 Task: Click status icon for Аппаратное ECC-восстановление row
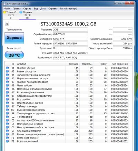7,120
